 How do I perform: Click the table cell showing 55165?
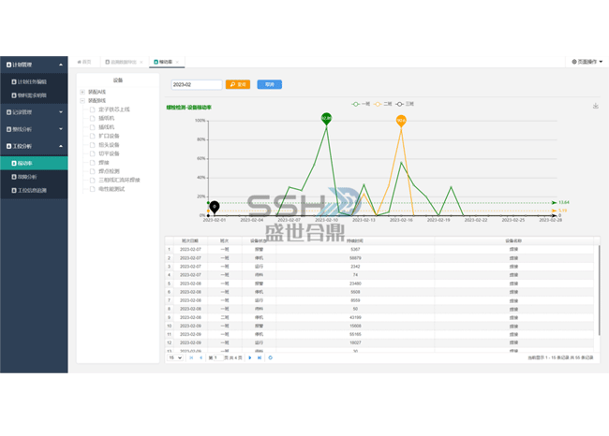(x=355, y=334)
